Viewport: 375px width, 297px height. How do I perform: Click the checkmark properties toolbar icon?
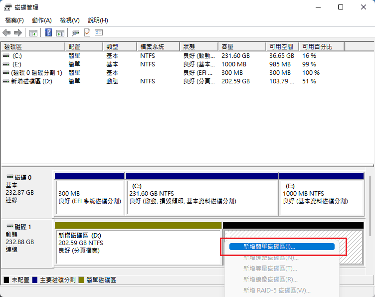(x=87, y=32)
